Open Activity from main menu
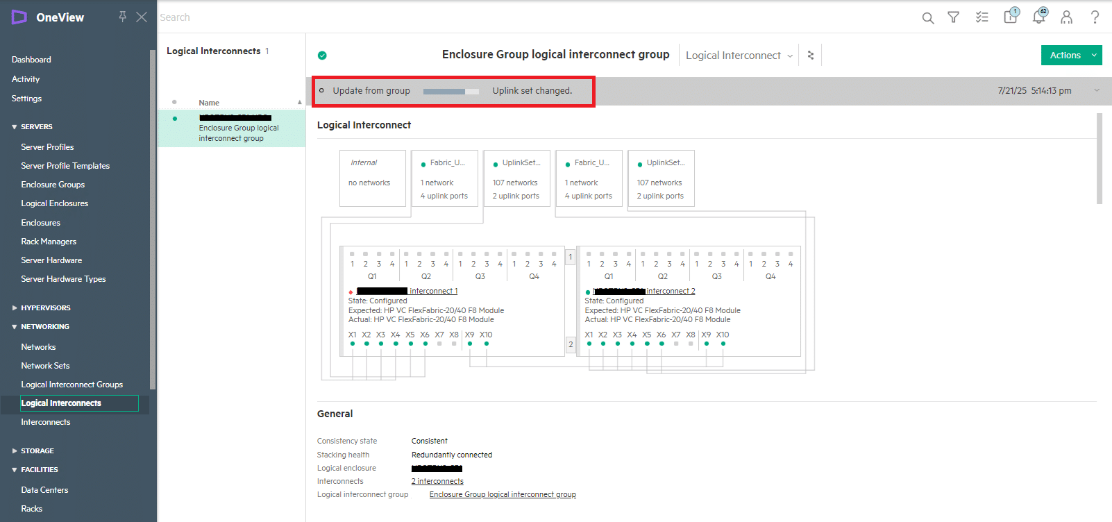 click(26, 79)
